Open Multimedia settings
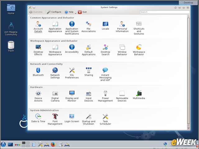This screenshot has width=199, height=149. [x=139, y=95]
